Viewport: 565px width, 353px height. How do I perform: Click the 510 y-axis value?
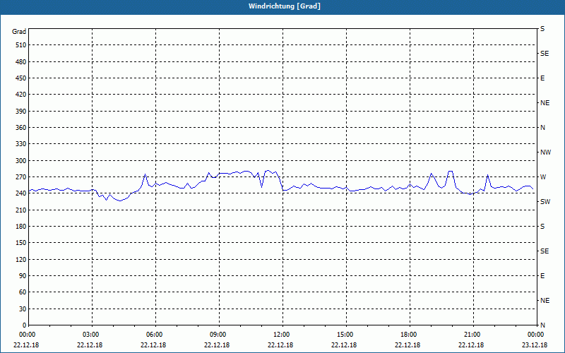(x=21, y=45)
